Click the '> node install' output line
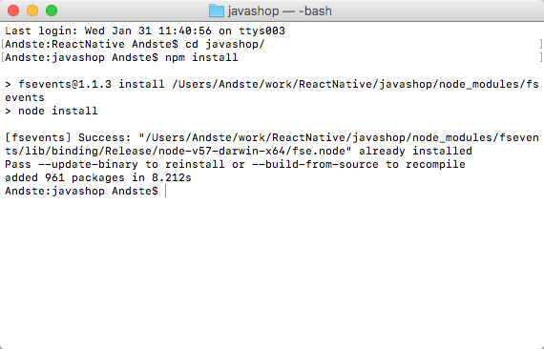544x349 pixels. [52, 111]
